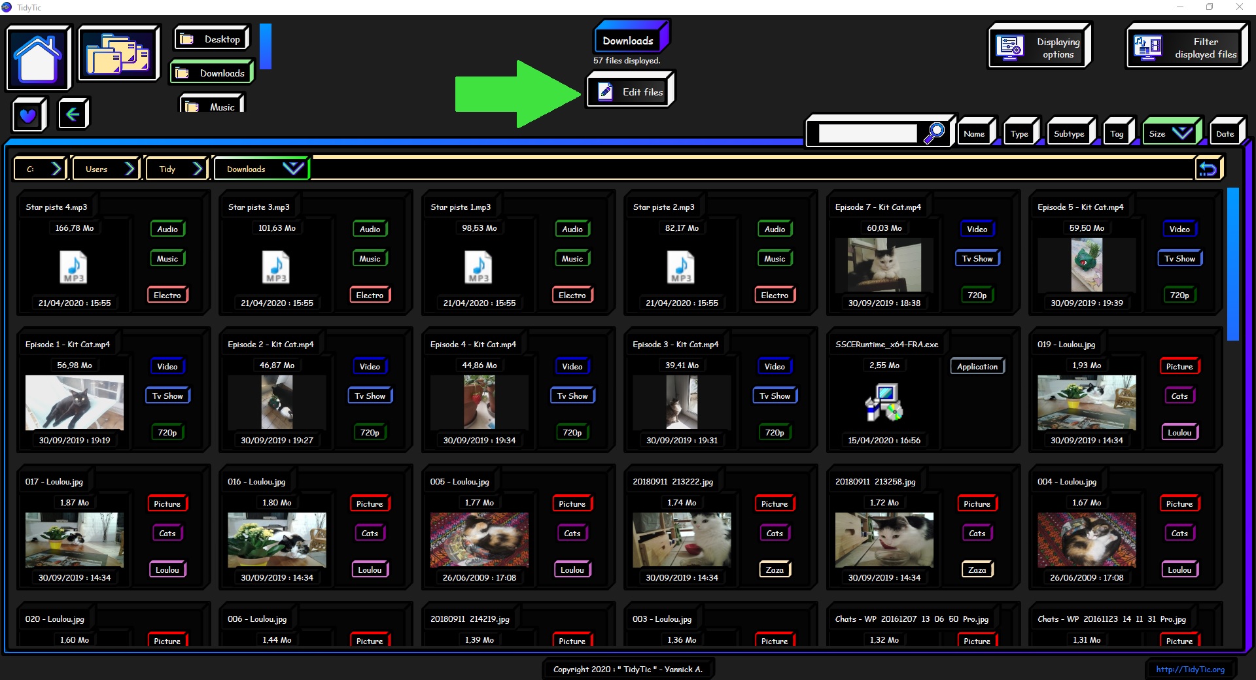Viewport: 1256px width, 680px height.
Task: Click Filter displayed files icon
Action: [1148, 48]
